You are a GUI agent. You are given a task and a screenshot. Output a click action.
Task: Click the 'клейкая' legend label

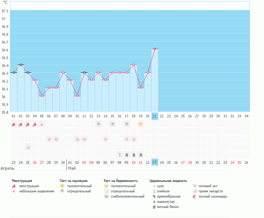[x=163, y=191]
